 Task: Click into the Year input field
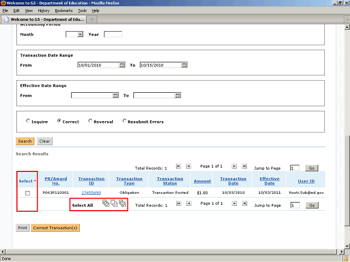tap(113, 34)
